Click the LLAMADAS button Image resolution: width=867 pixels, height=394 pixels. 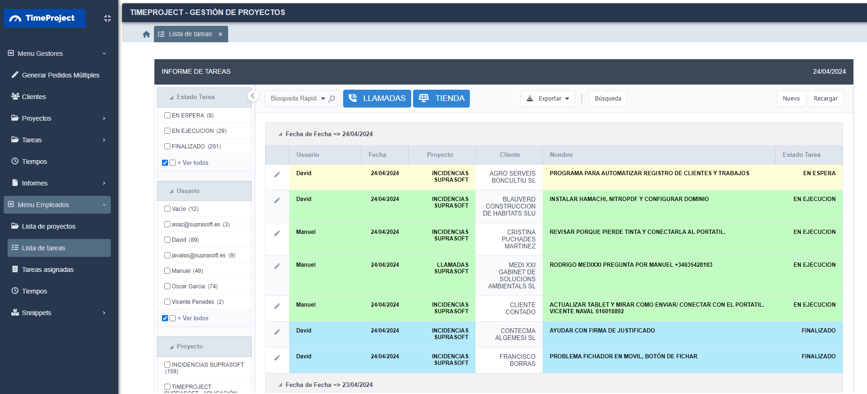pyautogui.click(x=377, y=99)
